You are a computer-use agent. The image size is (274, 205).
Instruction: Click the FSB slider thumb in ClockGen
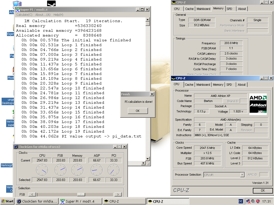(x=81, y=194)
